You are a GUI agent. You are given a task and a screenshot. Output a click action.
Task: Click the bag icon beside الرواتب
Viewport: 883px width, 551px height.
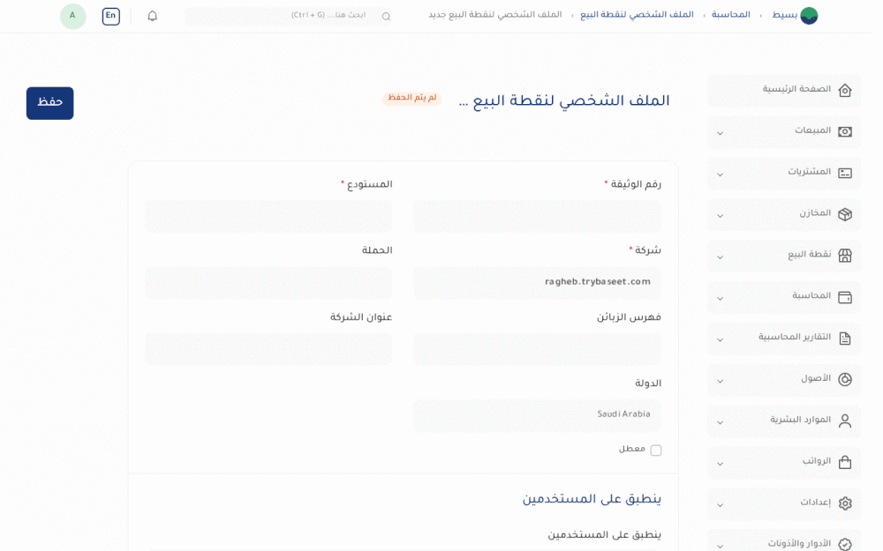845,462
